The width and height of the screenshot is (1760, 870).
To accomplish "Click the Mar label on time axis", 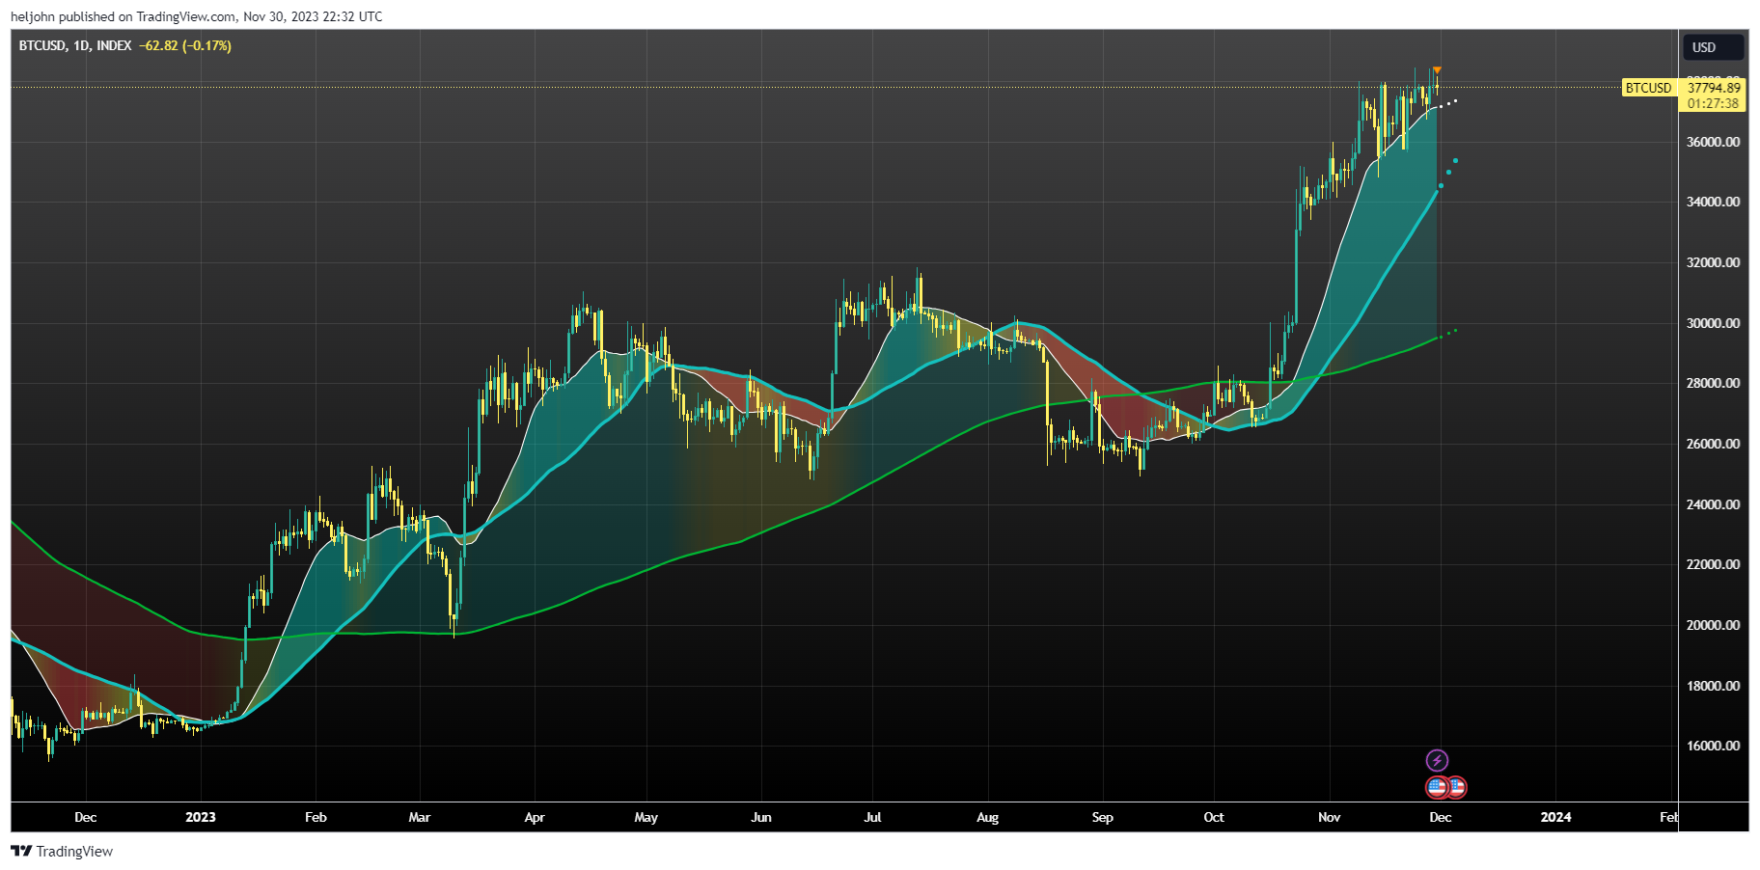I will [419, 817].
